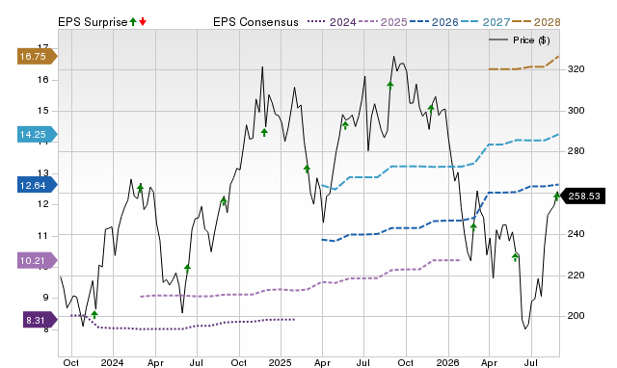Click the green up arrow in EPS Surprise legend
The image size is (617, 368).
[x=133, y=22]
